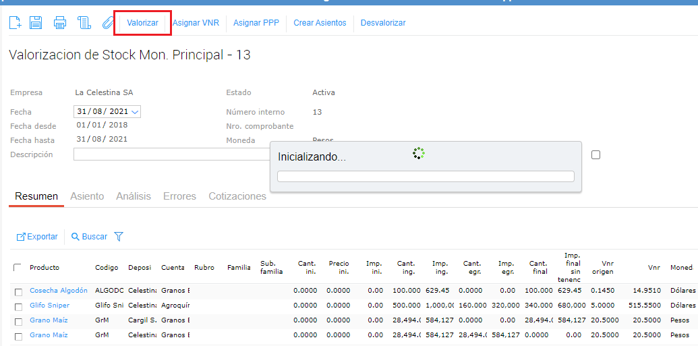This screenshot has height=346, width=698.
Task: Expand the Fecha date dropdown arrow
Action: 135,112
